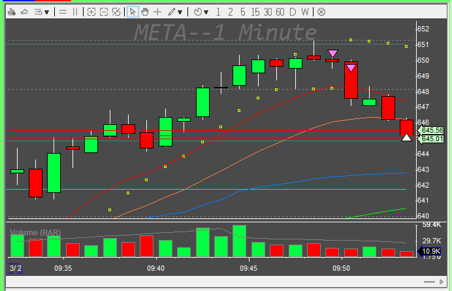Open the chart list options icon
This screenshot has width=452, height=291.
pos(38,12)
